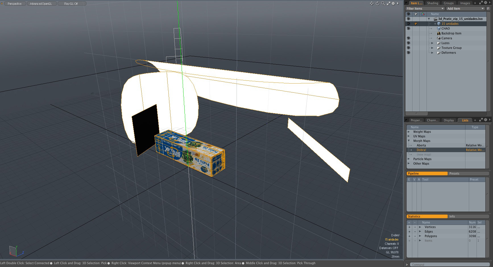Viewport: 493px width, 267px height.
Task: Click the plus button for Vertices statistics
Action: click(409, 227)
